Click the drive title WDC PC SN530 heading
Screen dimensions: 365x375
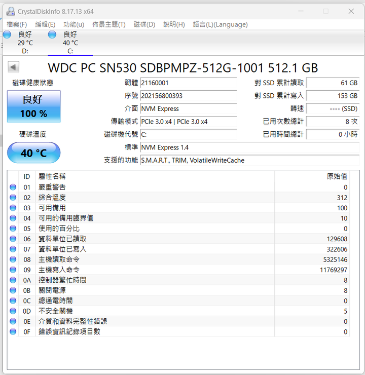[x=183, y=68]
